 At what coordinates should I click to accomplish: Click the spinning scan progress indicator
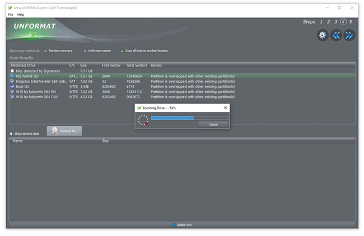143,120
